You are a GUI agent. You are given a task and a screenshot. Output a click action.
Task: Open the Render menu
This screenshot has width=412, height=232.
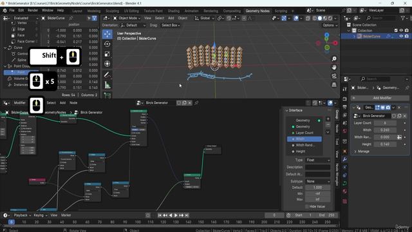point(33,10)
